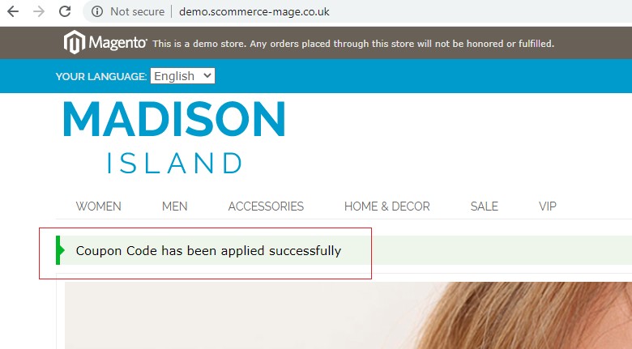Click the Not secure label
632x349 pixels.
coord(138,11)
